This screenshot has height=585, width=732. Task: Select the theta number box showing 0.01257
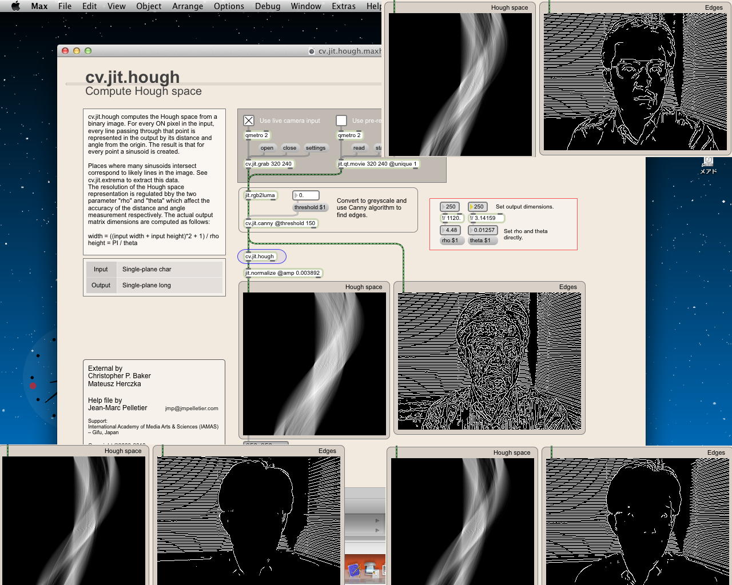click(x=483, y=230)
